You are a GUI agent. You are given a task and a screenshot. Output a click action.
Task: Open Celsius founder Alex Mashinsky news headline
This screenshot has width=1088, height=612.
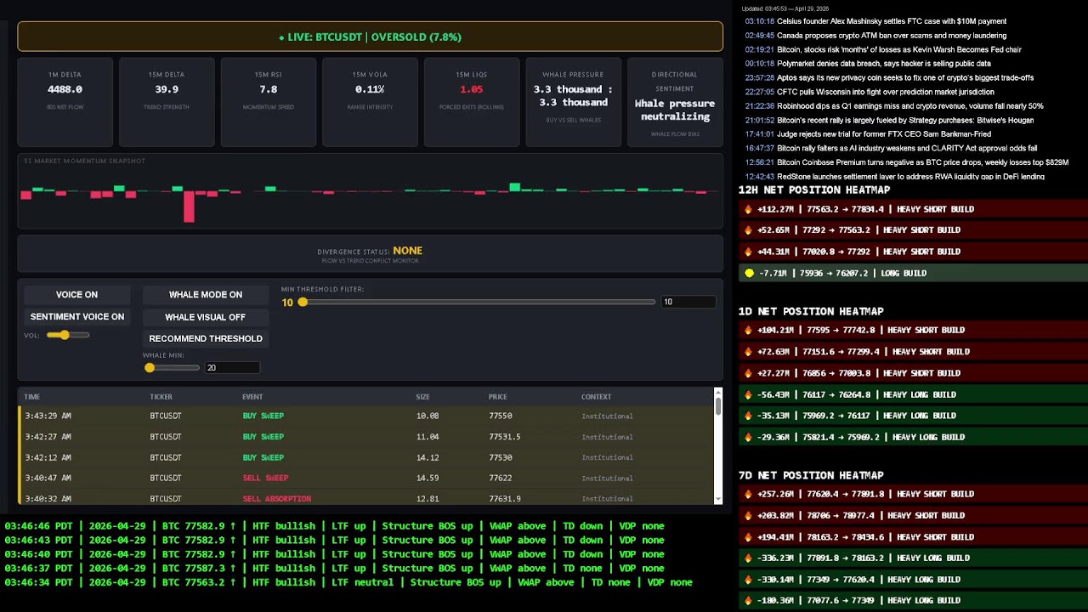pos(892,21)
